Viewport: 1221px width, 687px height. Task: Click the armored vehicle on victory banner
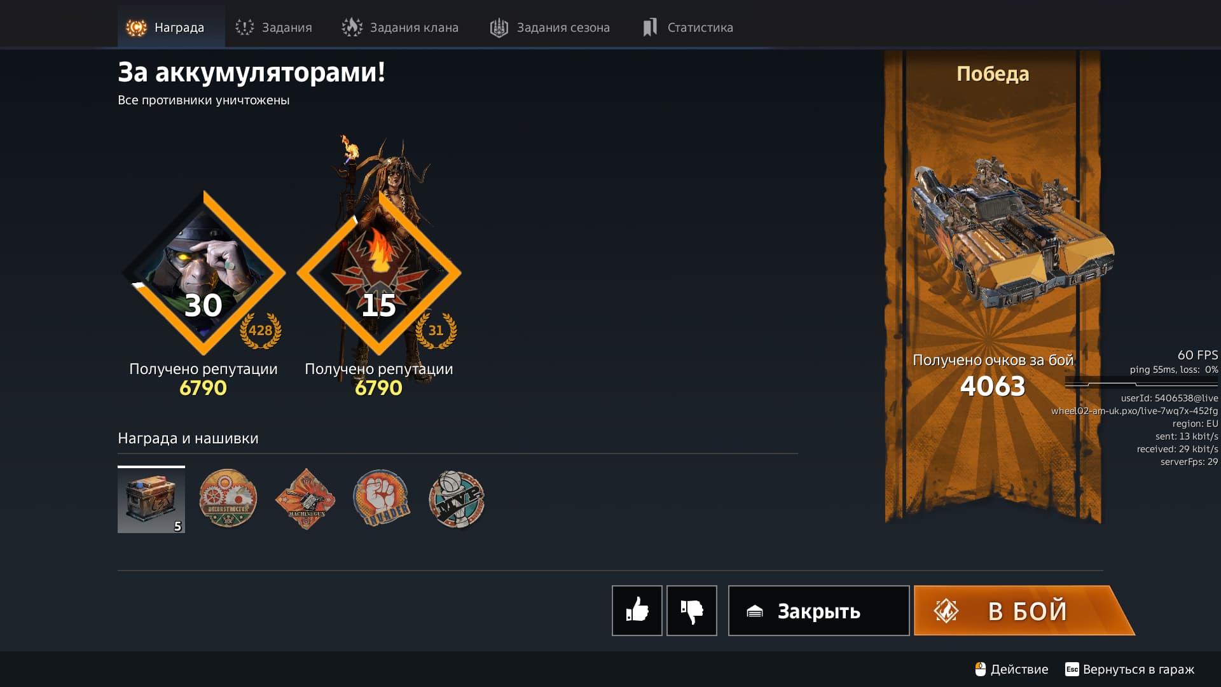1011,235
